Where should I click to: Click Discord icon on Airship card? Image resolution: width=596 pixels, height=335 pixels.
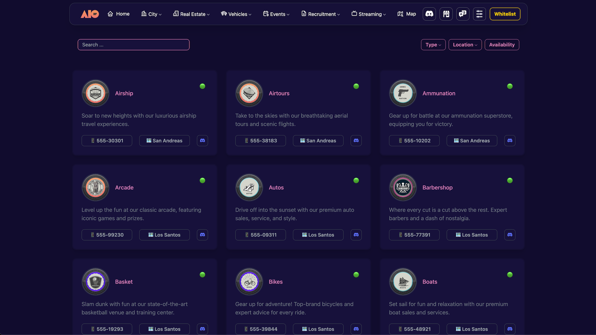point(202,141)
